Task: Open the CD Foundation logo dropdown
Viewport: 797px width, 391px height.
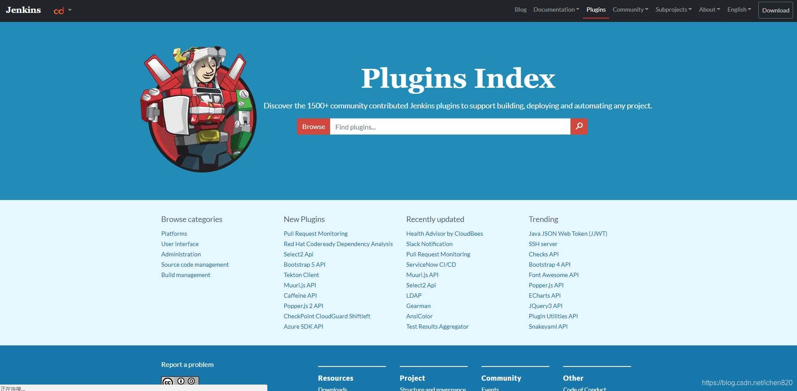Action: [62, 10]
